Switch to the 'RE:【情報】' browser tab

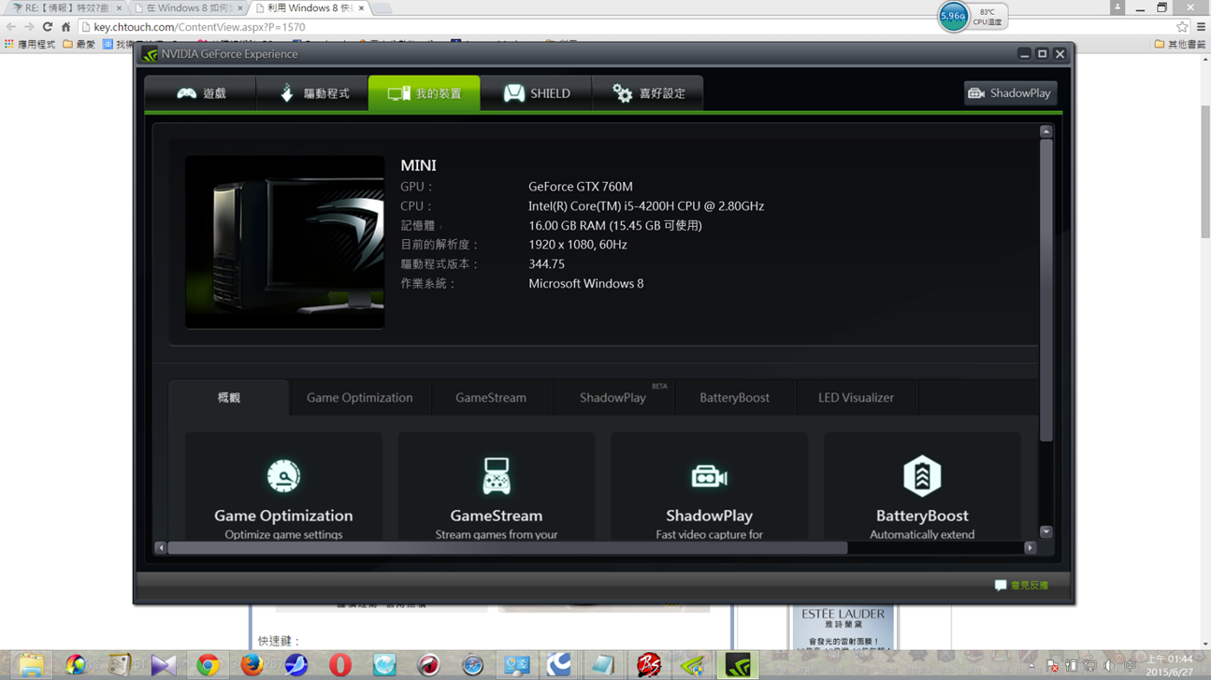pos(65,7)
